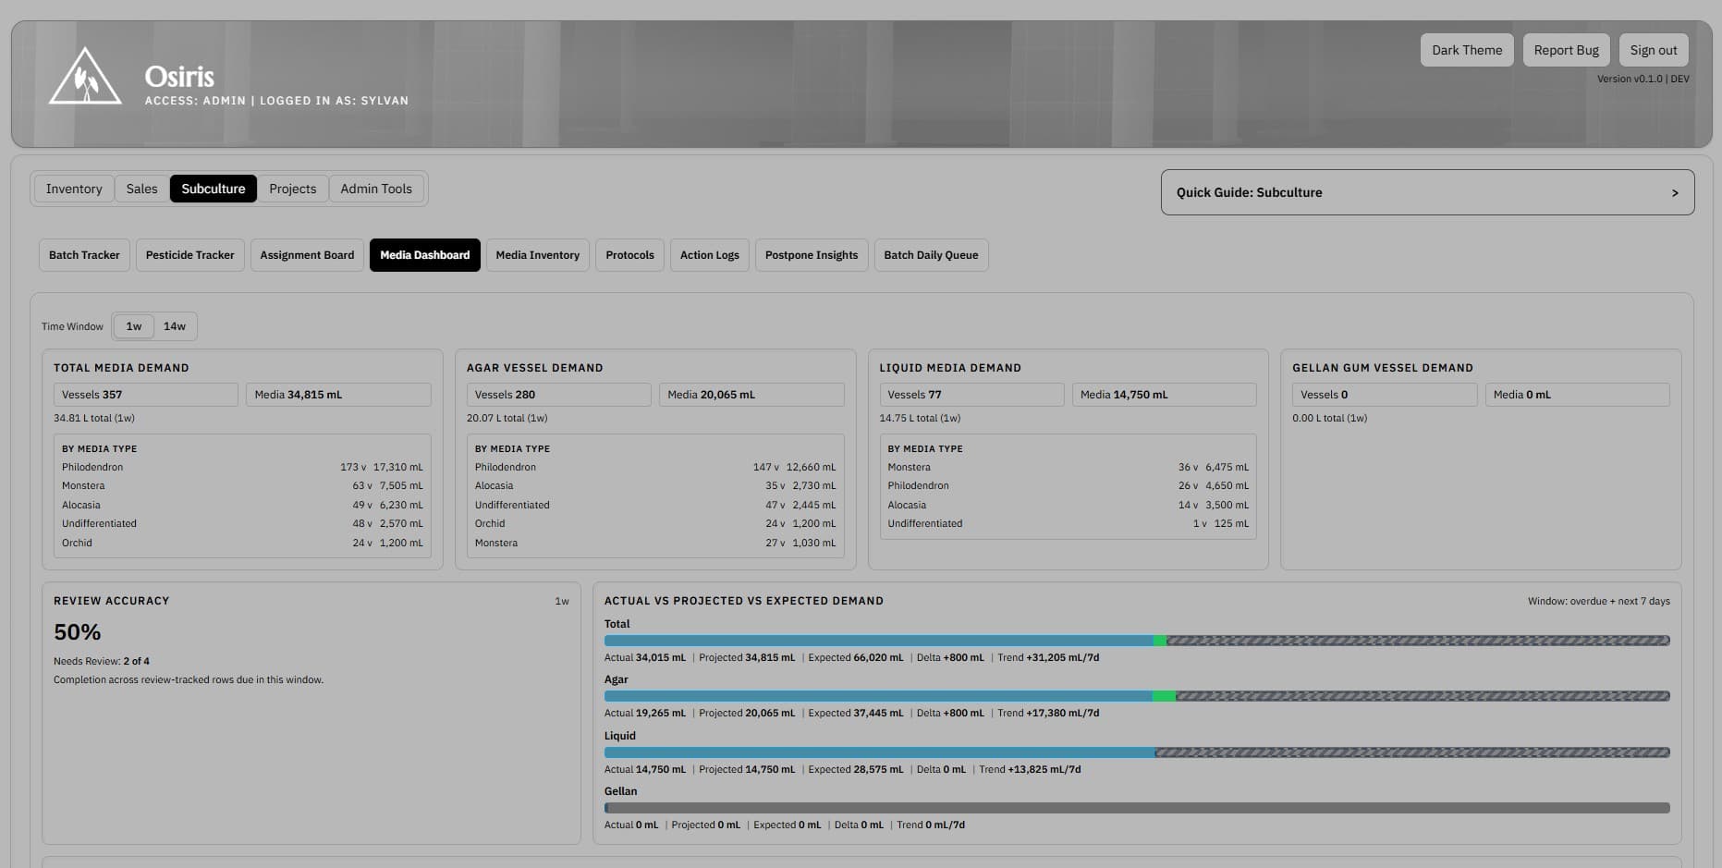Select the Sales section in the navigation

click(141, 188)
